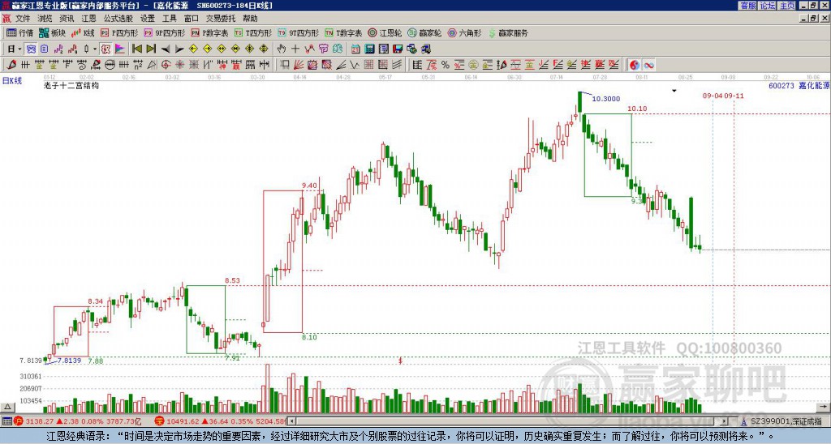This screenshot has height=444, width=831.
Task: Click the status bar grid icon
Action: 6,421
